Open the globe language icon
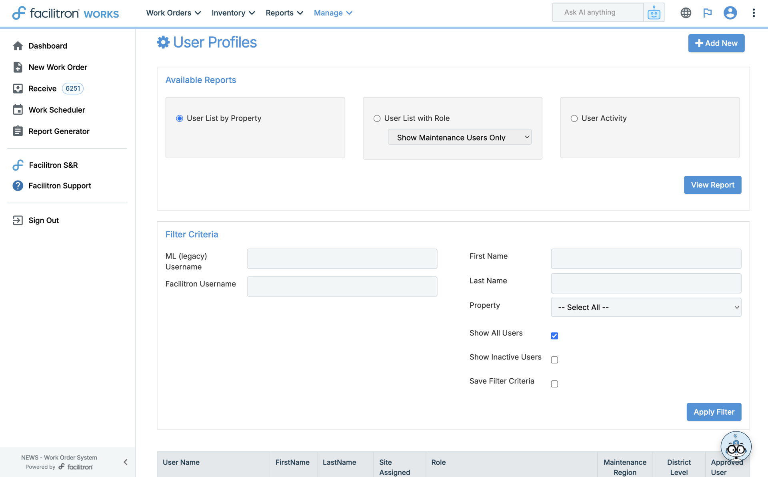Image resolution: width=768 pixels, height=477 pixels. click(x=686, y=13)
